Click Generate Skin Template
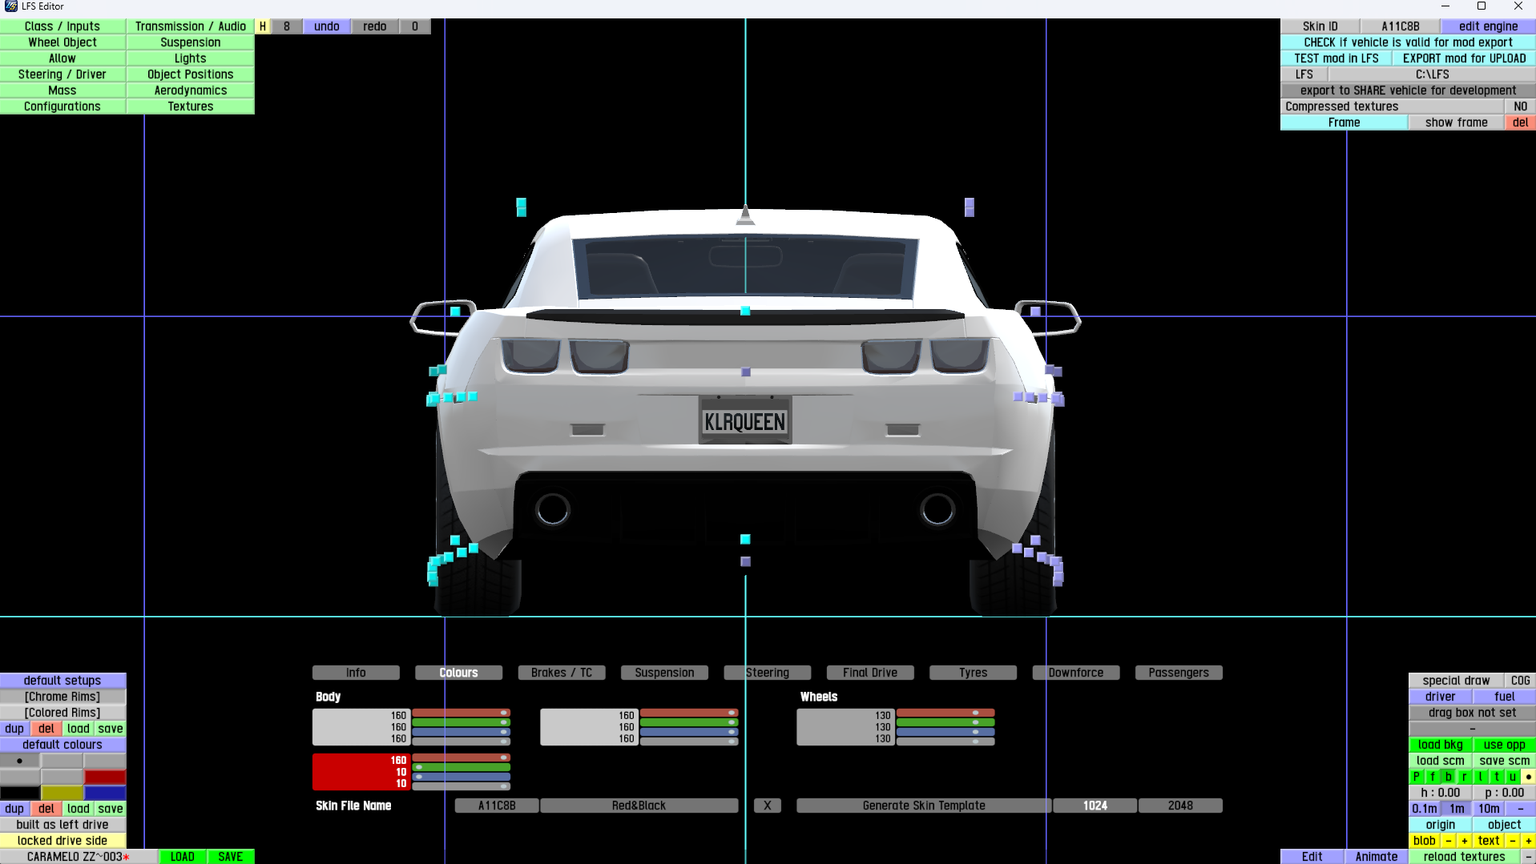 924,806
